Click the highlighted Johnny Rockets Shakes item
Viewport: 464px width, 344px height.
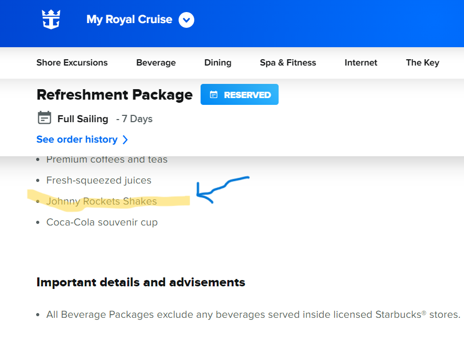(x=102, y=201)
